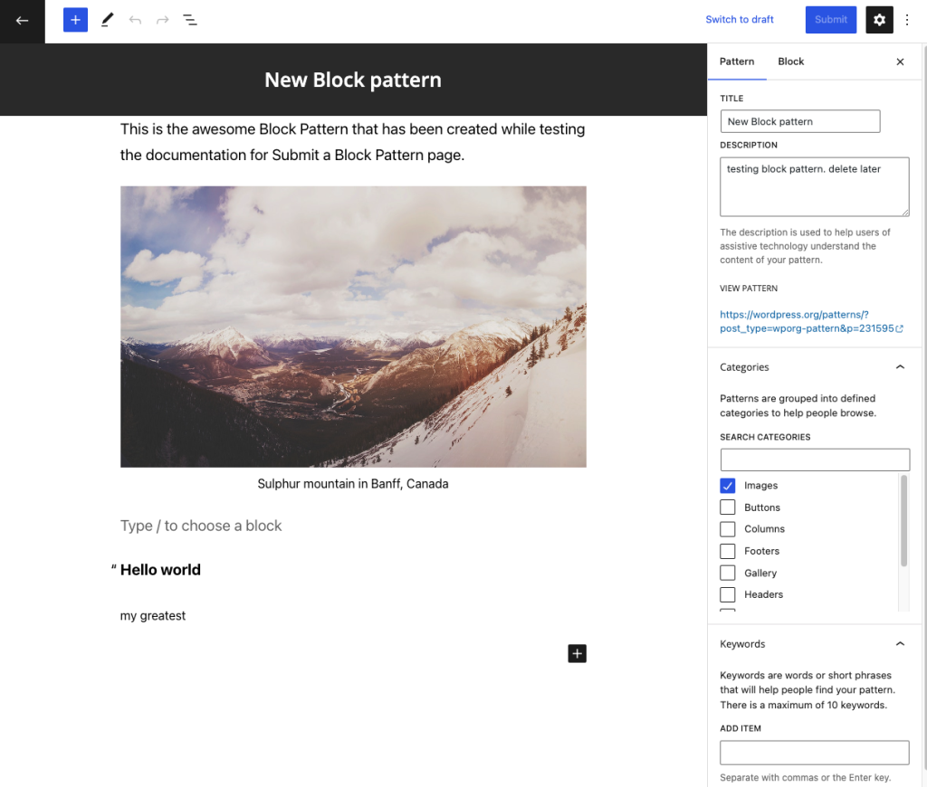Check the Buttons category checkbox
This screenshot has height=787, width=927.
click(x=728, y=507)
